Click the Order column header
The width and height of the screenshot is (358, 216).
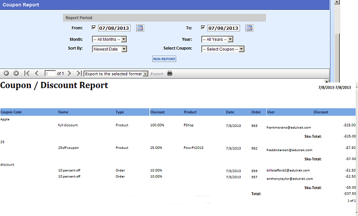tap(256, 112)
